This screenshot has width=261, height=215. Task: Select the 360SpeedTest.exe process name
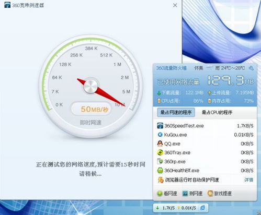tap(184, 126)
